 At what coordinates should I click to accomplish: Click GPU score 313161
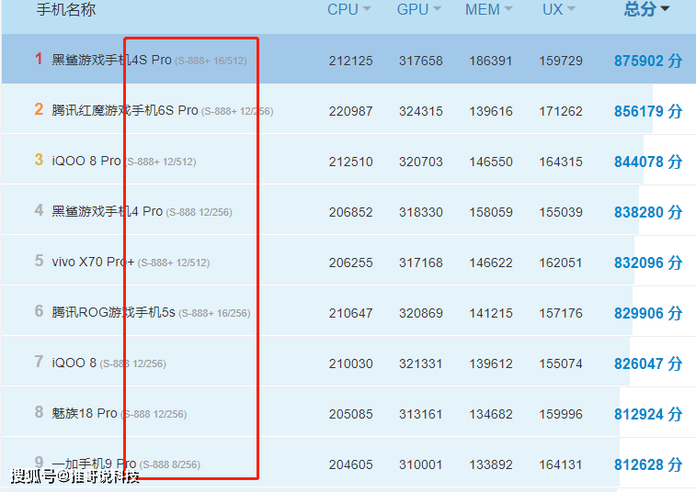click(421, 414)
